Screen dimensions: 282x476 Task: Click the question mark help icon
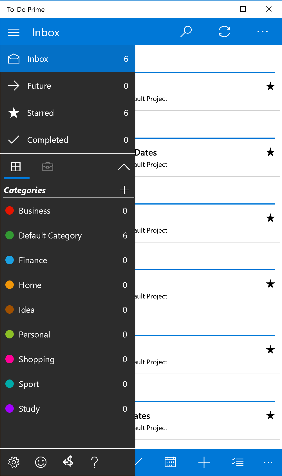pyautogui.click(x=95, y=462)
